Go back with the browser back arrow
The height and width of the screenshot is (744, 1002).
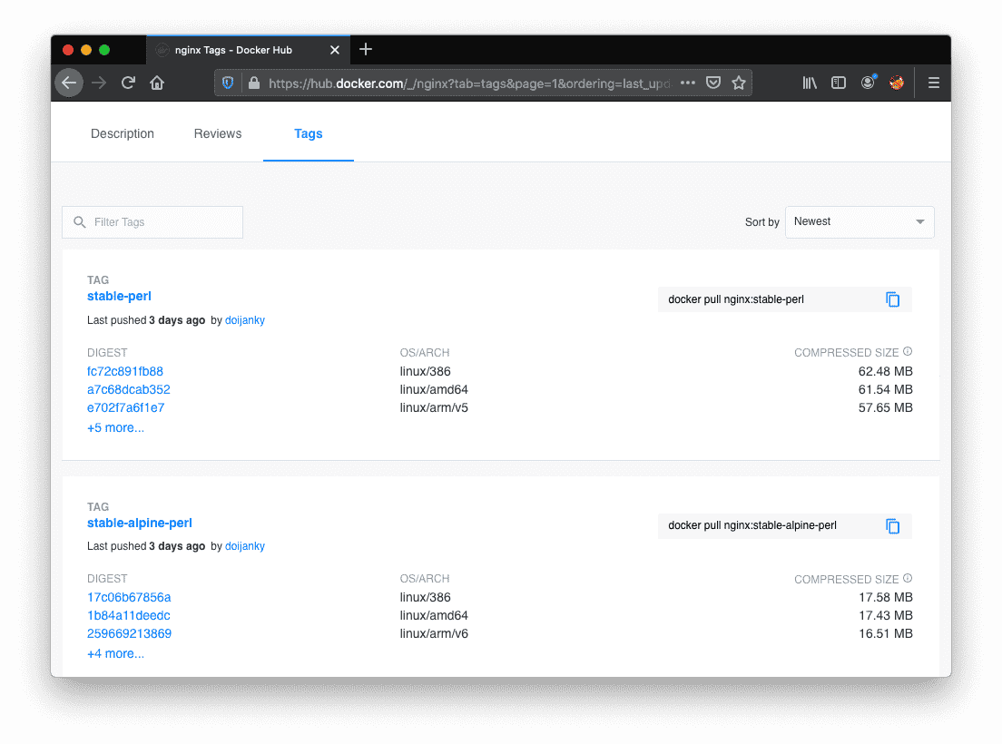(x=69, y=83)
